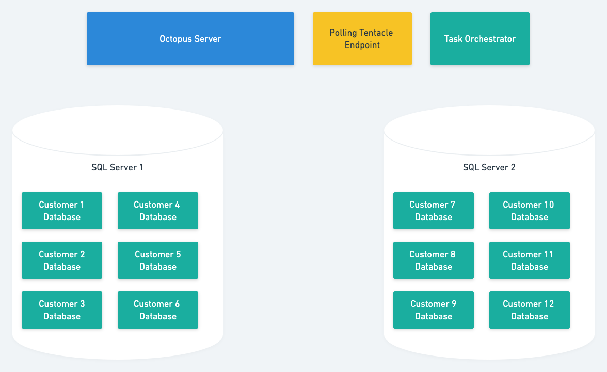Select the Customer 2 Database box
The height and width of the screenshot is (372, 607).
pos(61,260)
